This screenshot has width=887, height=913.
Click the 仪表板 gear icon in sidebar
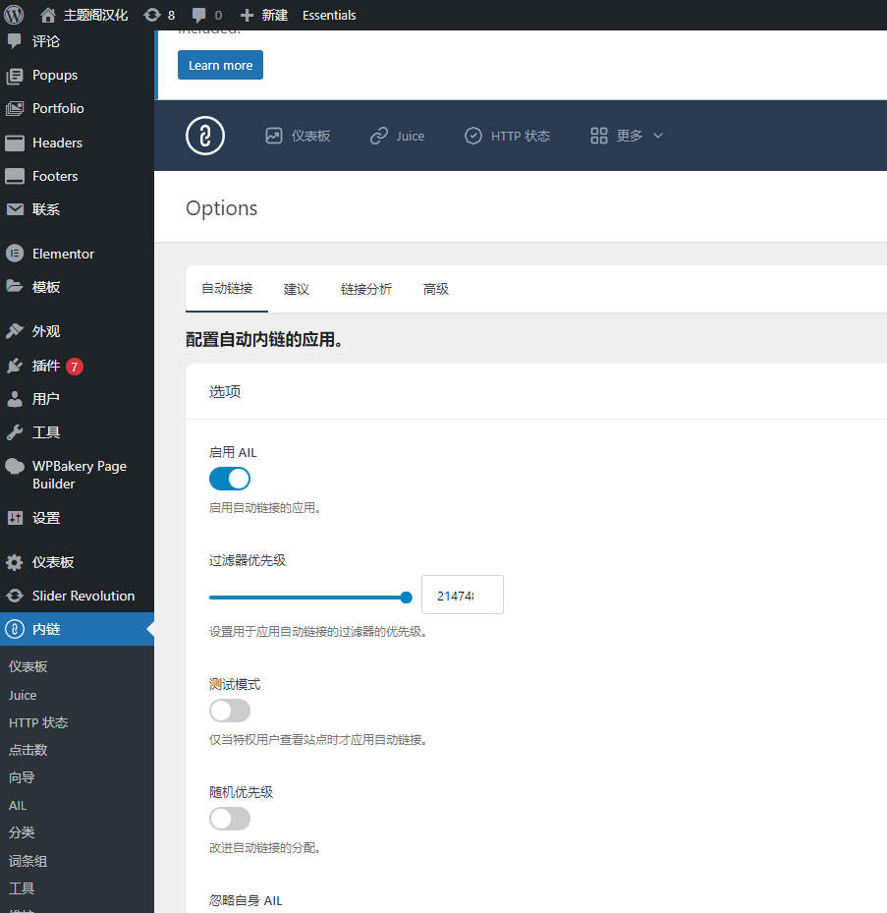coord(15,562)
